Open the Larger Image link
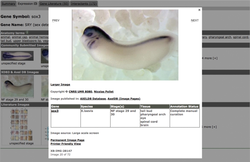The height and width of the screenshot is (162, 250). pyautogui.click(x=60, y=85)
